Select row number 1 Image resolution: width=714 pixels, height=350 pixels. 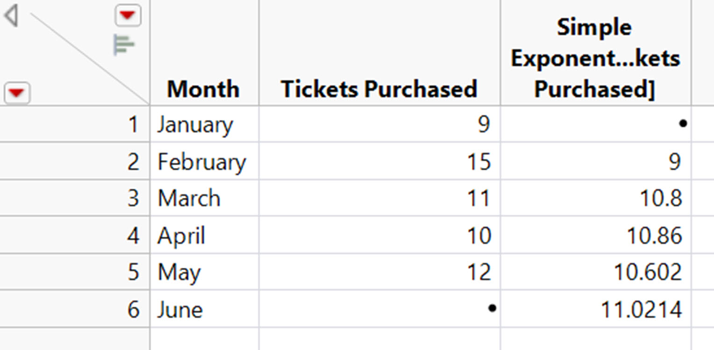pos(75,124)
